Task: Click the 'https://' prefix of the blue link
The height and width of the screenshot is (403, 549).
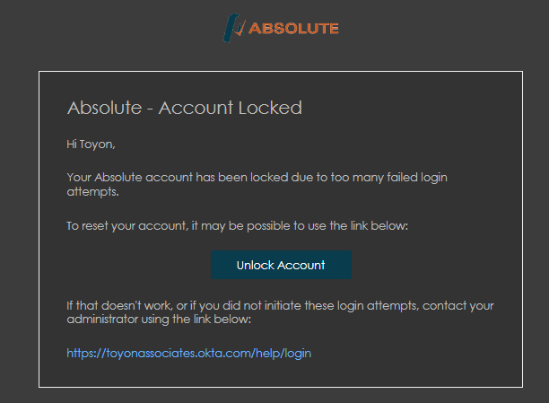Action: click(86, 354)
